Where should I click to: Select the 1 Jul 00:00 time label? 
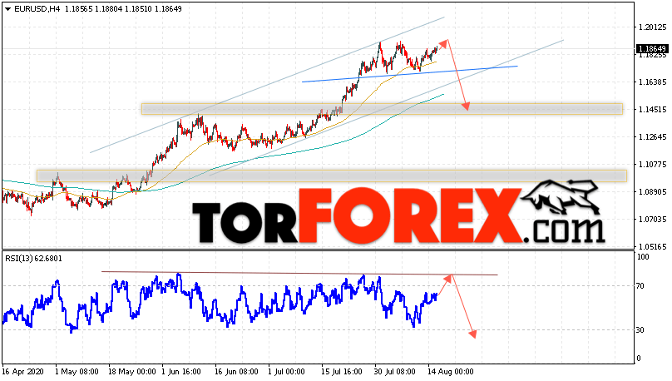click(x=286, y=372)
